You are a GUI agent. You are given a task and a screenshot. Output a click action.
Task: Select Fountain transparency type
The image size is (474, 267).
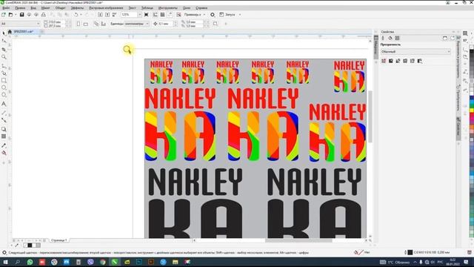click(398, 61)
